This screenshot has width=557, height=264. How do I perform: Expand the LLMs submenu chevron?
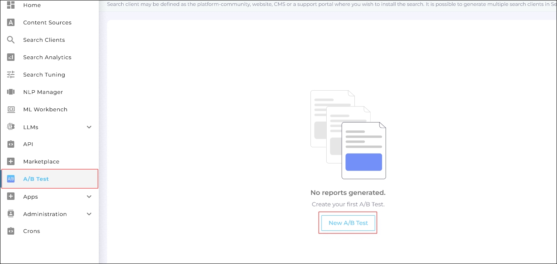[89, 127]
